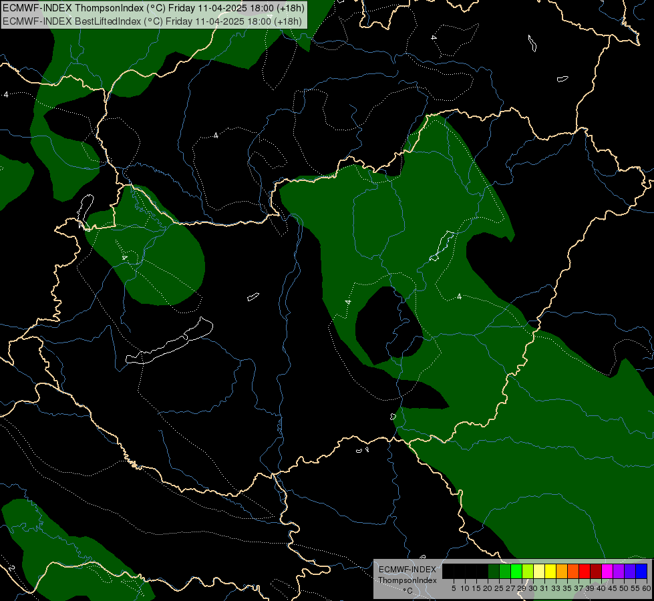Click the legend tick value 15

[476, 588]
